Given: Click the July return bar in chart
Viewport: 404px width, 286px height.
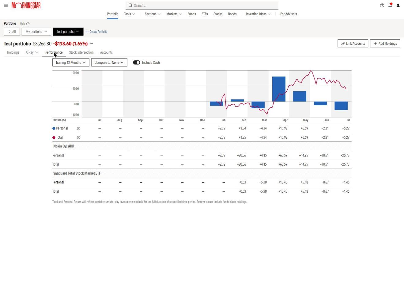Looking at the screenshot, I should pos(341,106).
